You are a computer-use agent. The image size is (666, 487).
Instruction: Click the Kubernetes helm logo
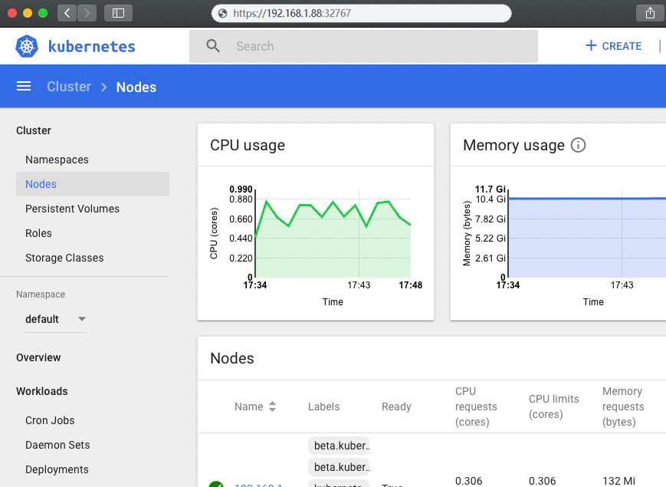[27, 46]
